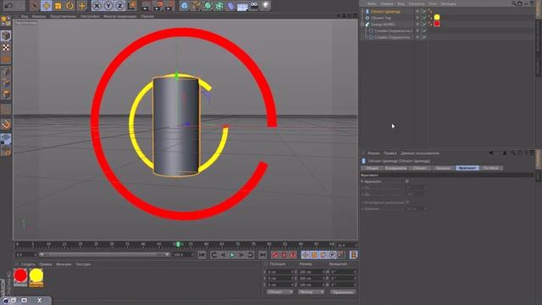Click the yellow material tag on Torus
This screenshot has width=542, height=305.
[x=437, y=17]
